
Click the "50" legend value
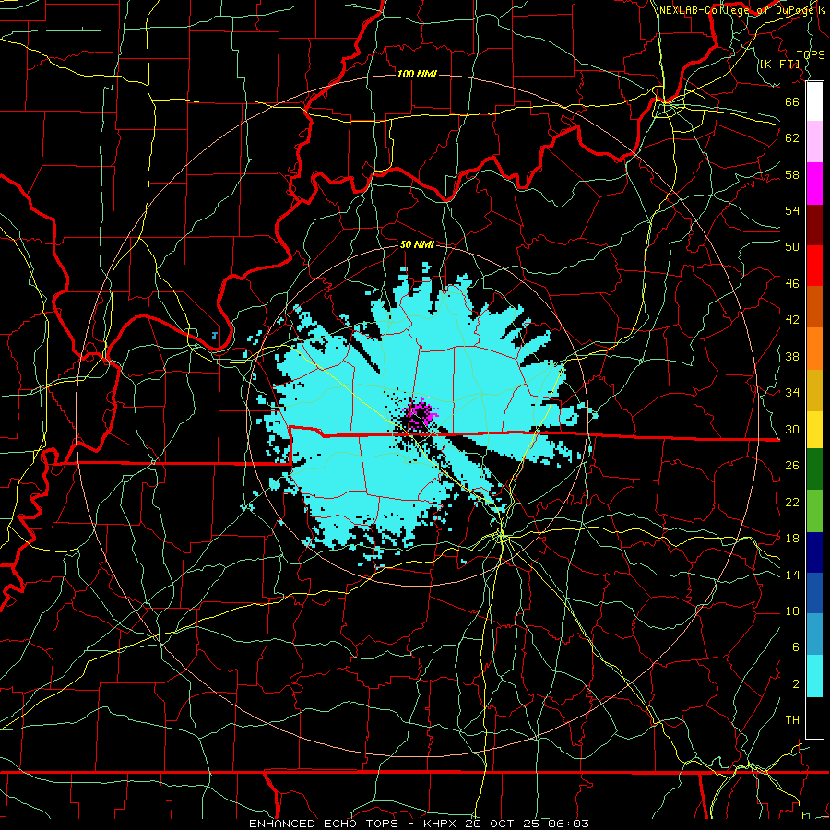[x=792, y=247]
